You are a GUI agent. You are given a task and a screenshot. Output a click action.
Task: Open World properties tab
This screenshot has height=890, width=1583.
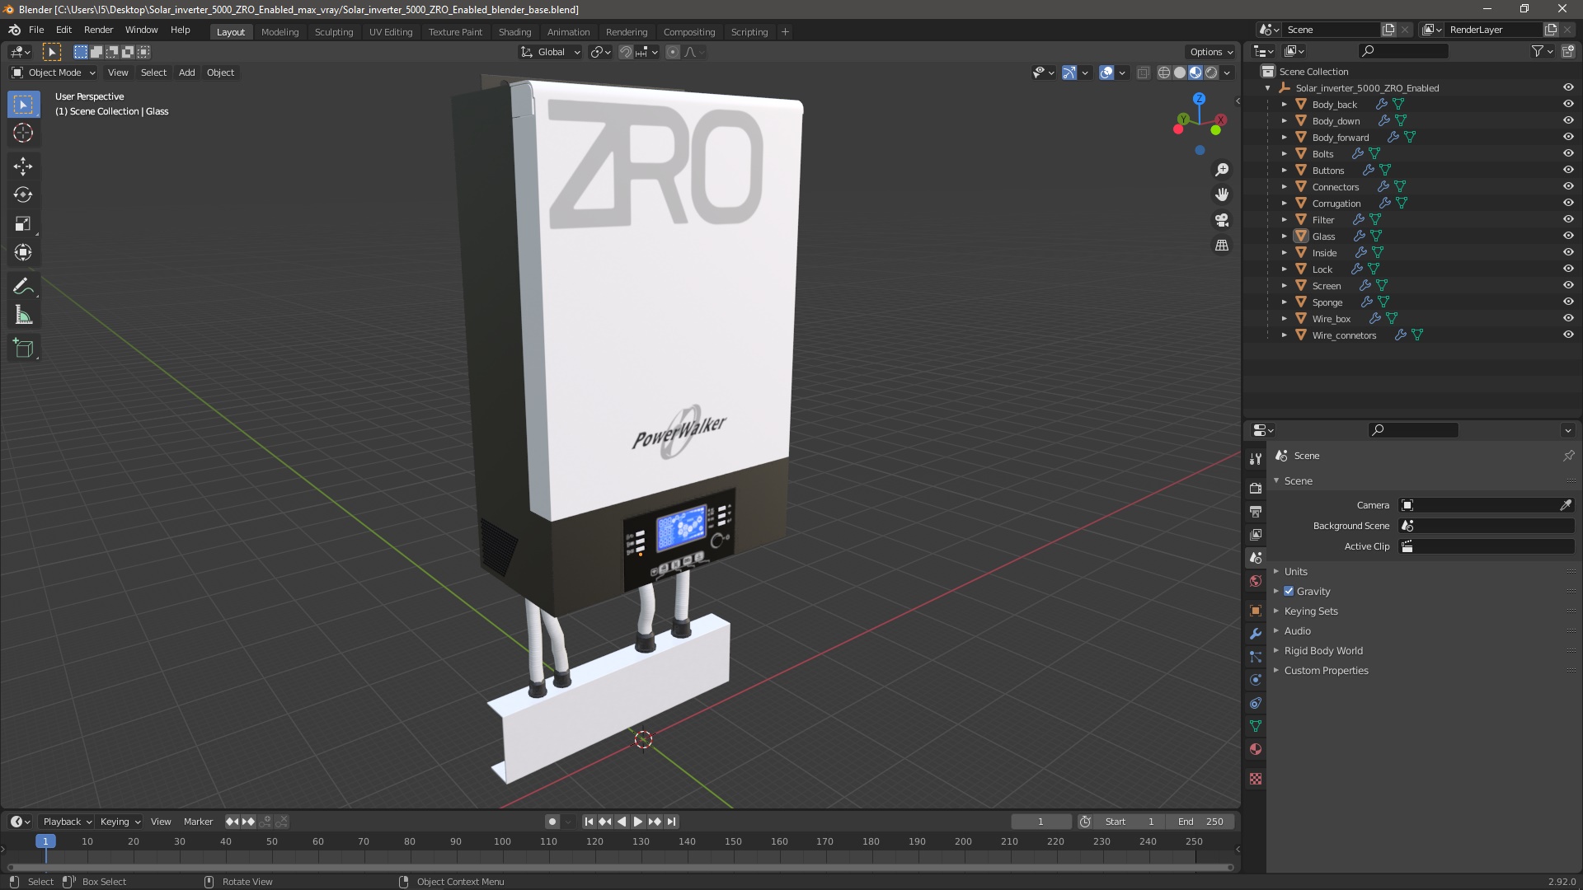pyautogui.click(x=1256, y=581)
